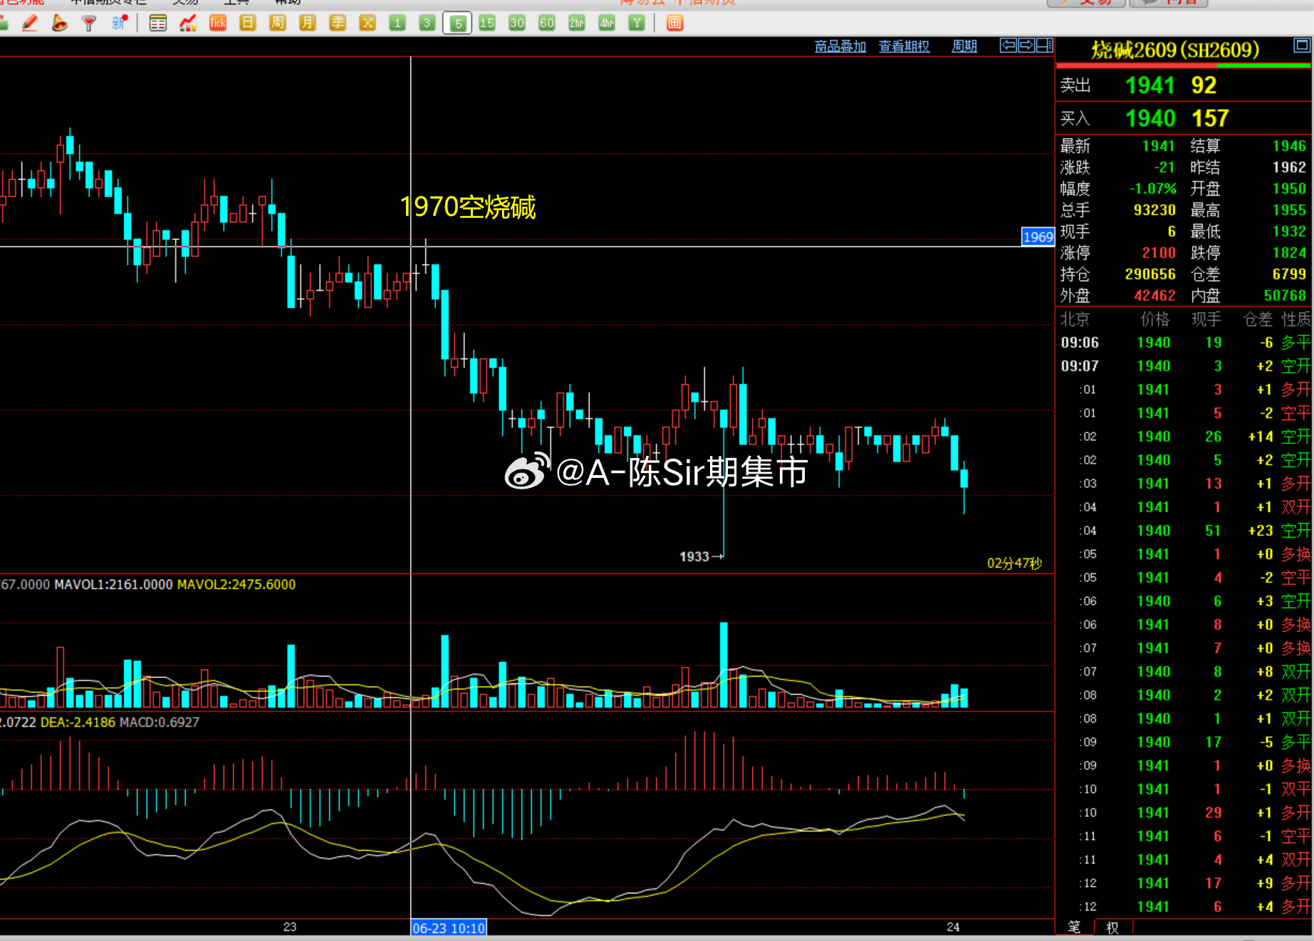
Task: Switch to 1-minute chart period
Action: (397, 23)
